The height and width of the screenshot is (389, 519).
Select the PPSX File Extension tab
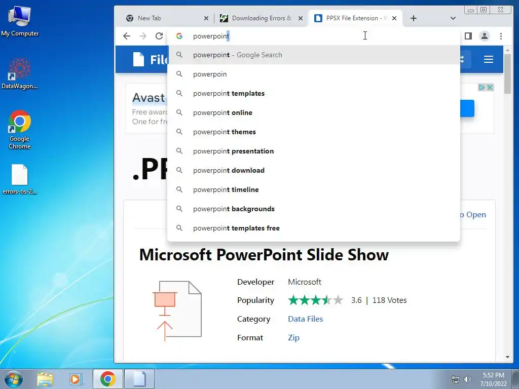pyautogui.click(x=355, y=18)
